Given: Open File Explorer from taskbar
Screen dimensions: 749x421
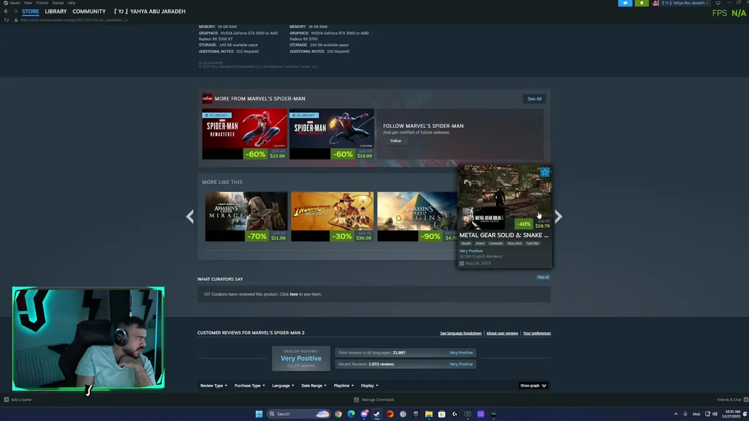Looking at the screenshot, I should [x=429, y=414].
